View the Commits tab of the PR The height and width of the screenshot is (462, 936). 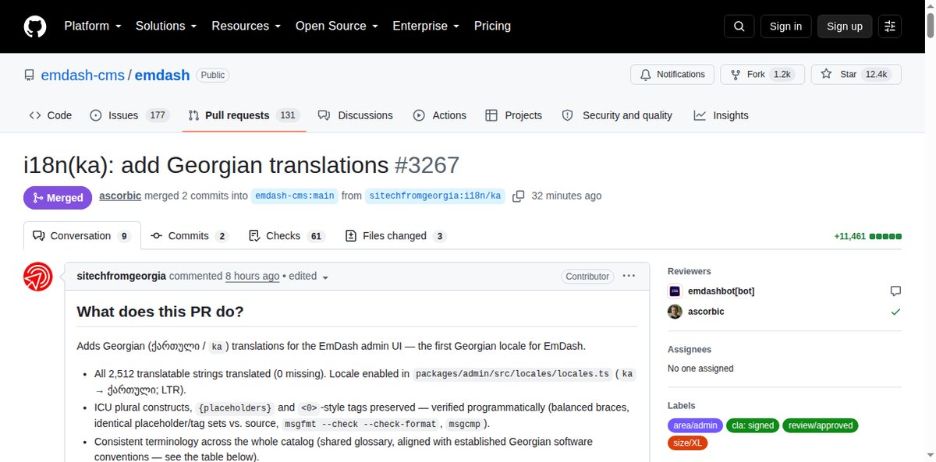click(189, 236)
